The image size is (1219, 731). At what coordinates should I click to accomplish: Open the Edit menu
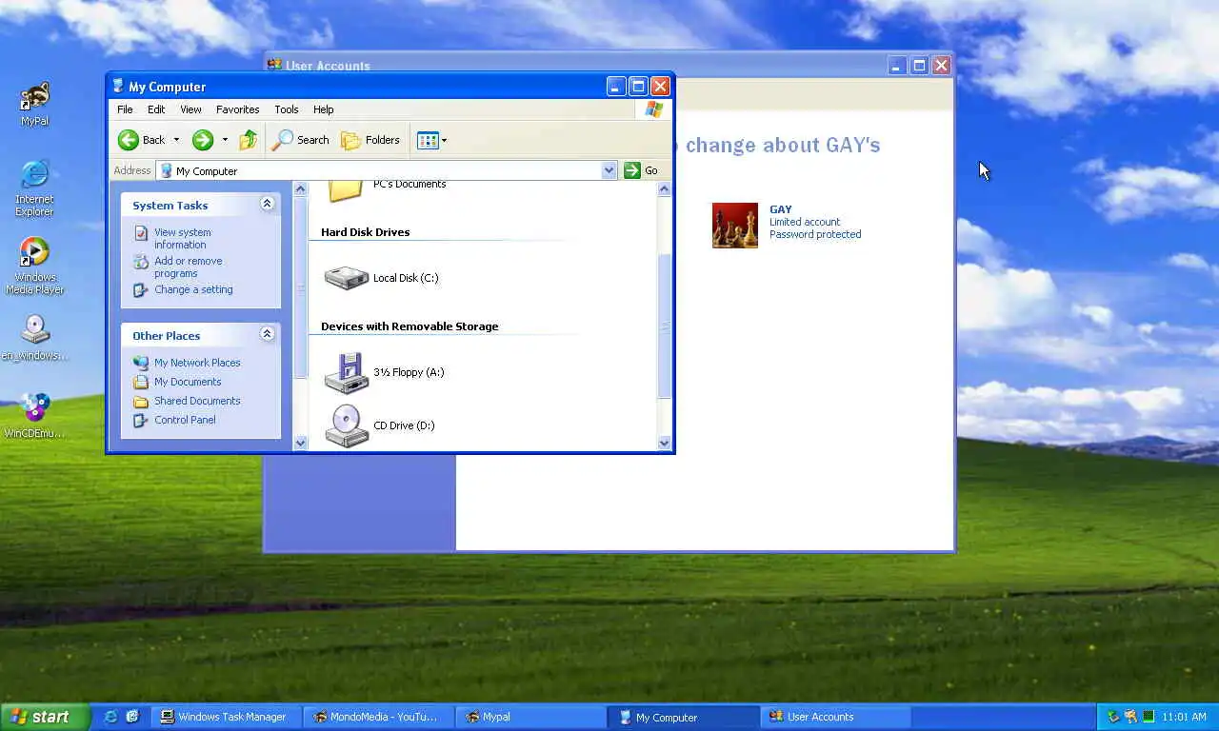click(x=156, y=109)
